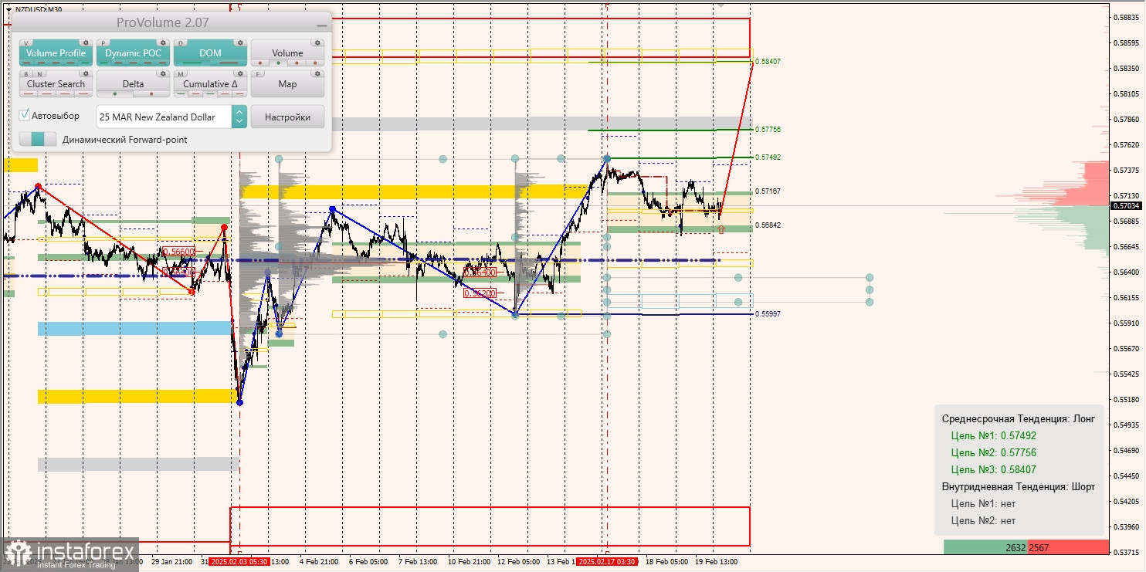Viewport: 1146px width, 572px height.
Task: Uncheck the Автовыбор checkbox
Action: [24, 115]
